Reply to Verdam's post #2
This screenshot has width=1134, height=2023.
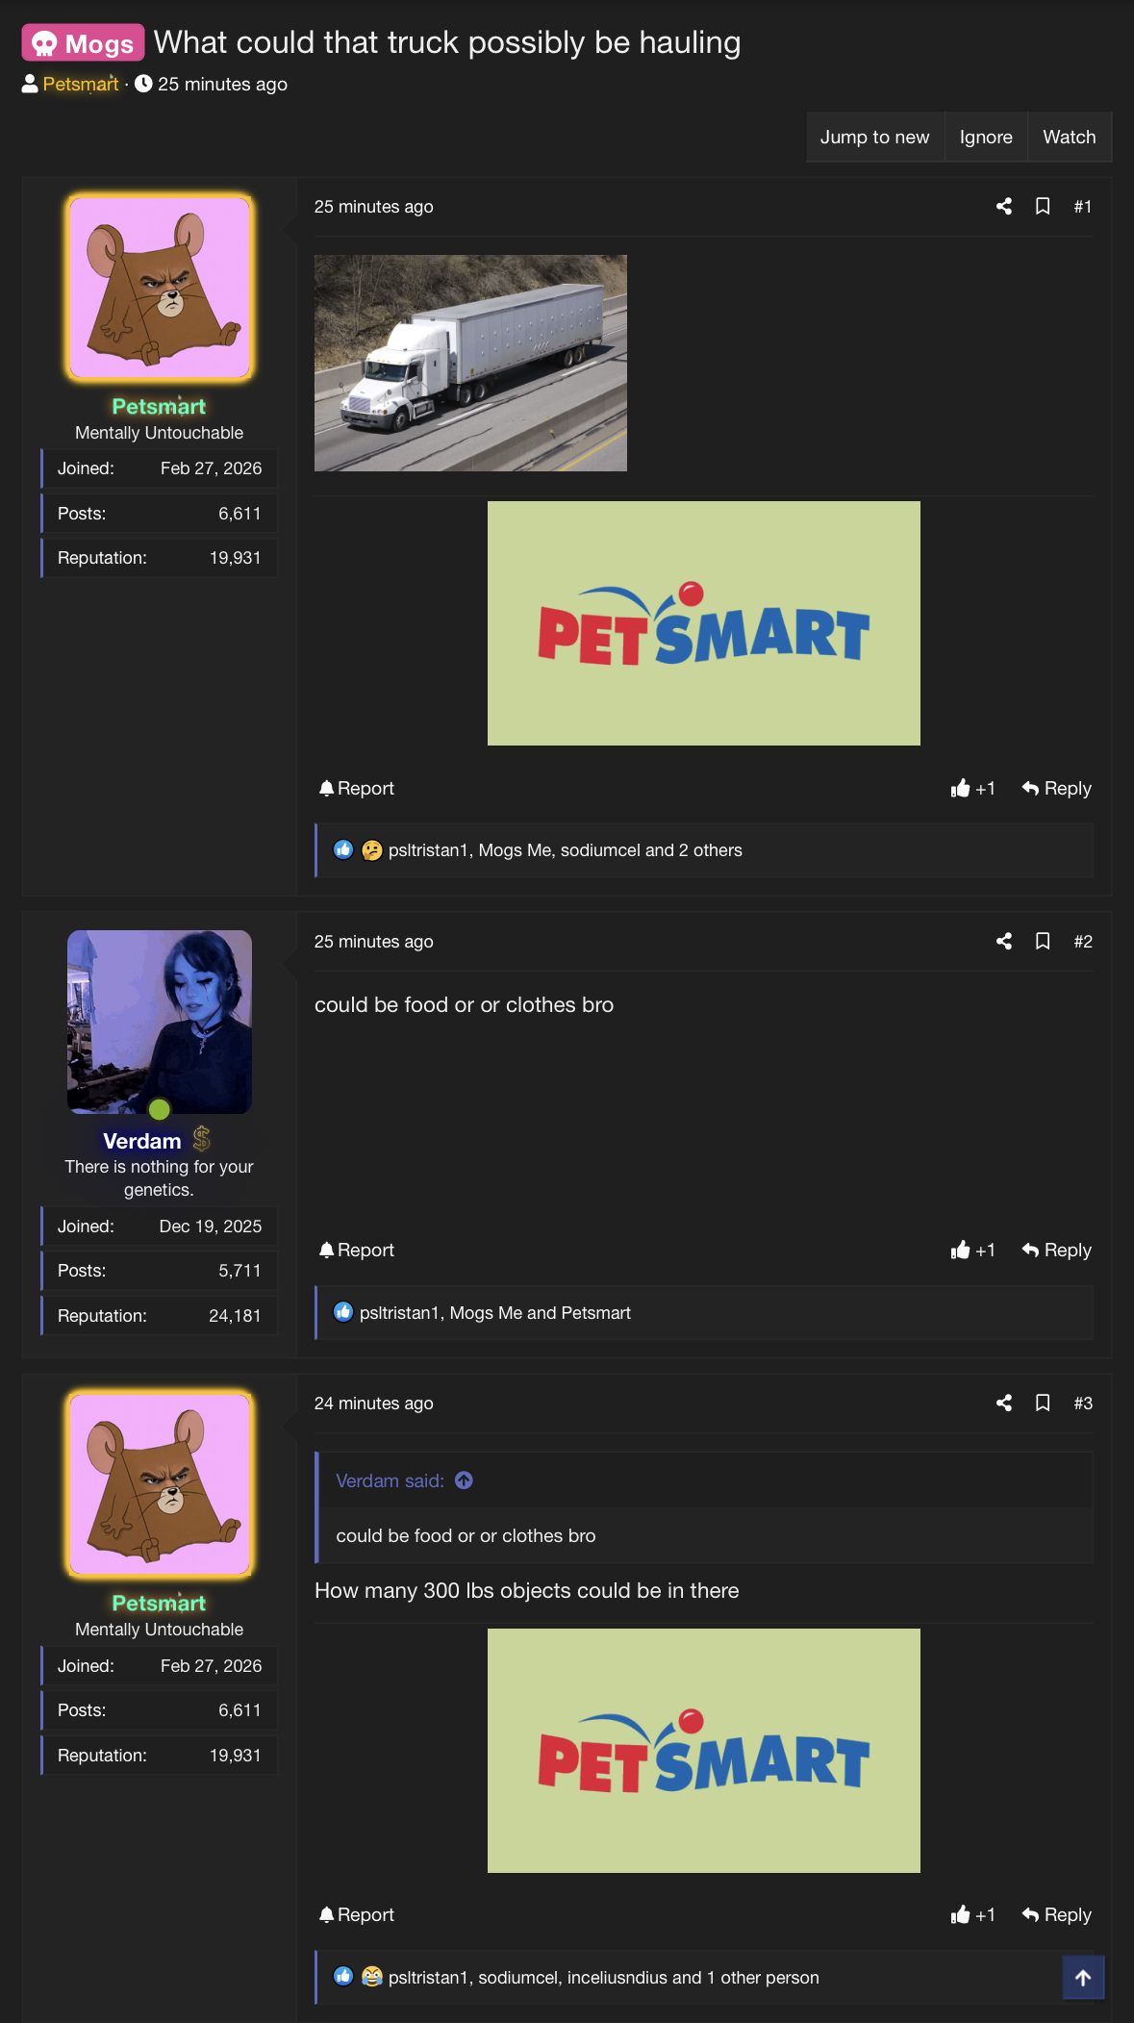point(1056,1250)
